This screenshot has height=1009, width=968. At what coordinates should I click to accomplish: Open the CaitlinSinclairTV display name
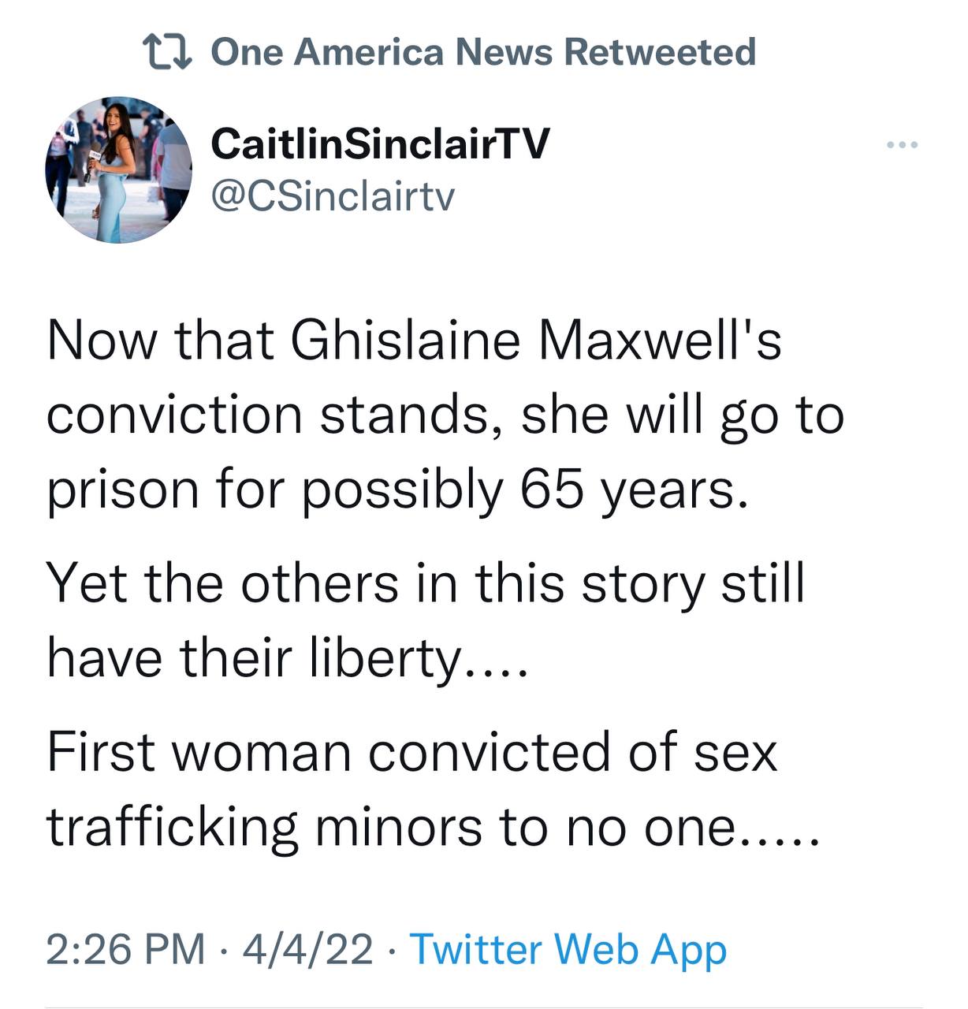tap(379, 144)
